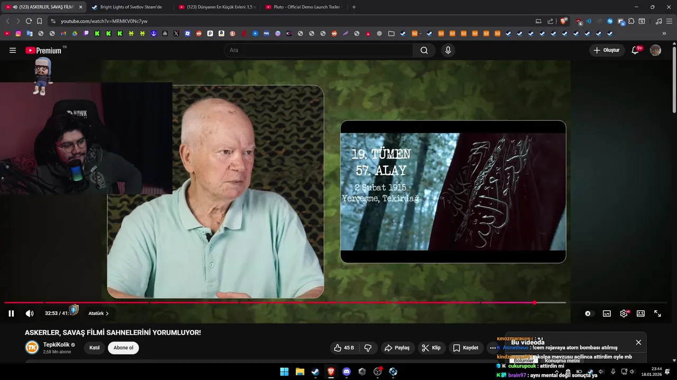Like the video with thumbs up
This screenshot has height=380, width=677.
point(343,348)
